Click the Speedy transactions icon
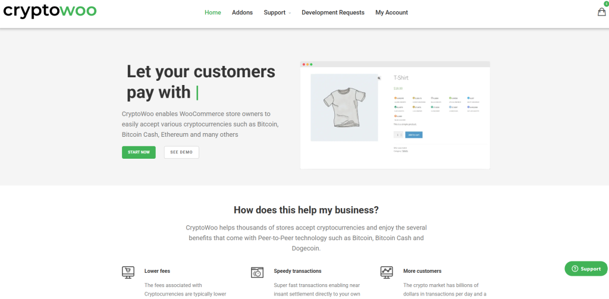 pos(257,272)
